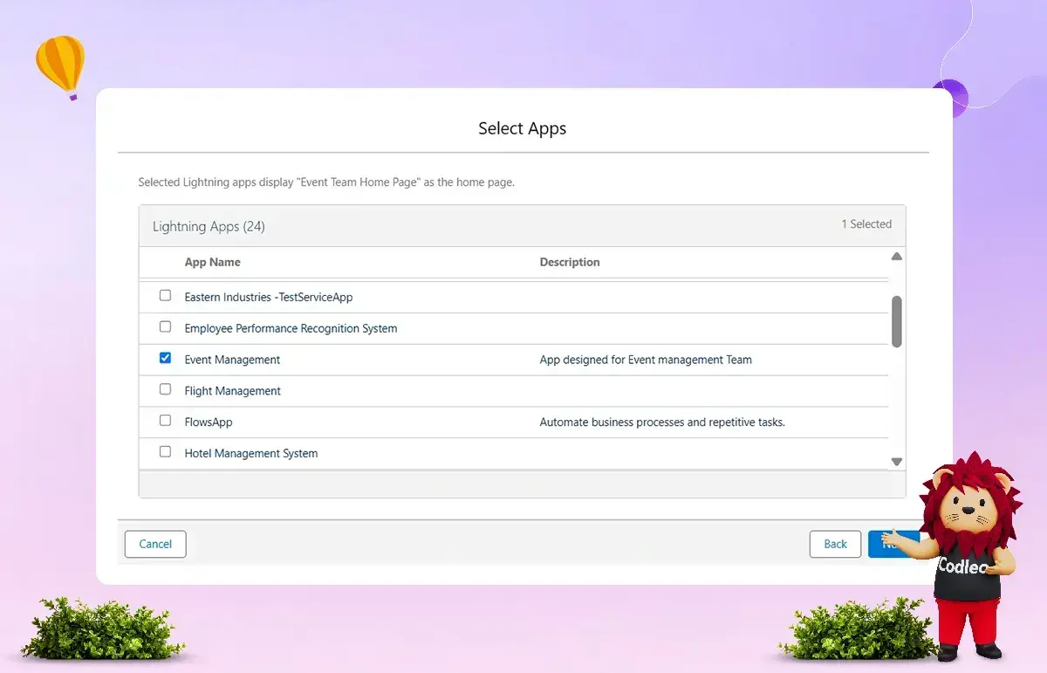The width and height of the screenshot is (1047, 673).
Task: Uncheck the Event Management checkbox
Action: [165, 358]
